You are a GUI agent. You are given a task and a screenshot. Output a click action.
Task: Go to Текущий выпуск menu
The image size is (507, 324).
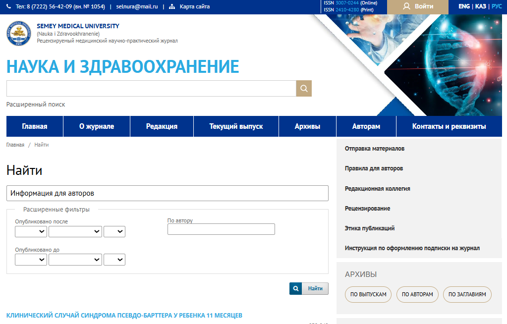tap(236, 126)
